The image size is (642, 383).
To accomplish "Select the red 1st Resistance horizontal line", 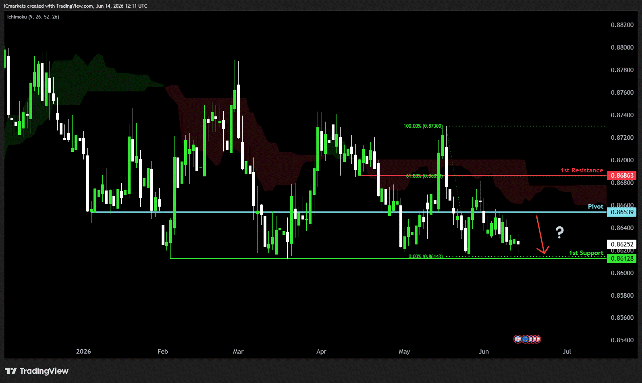I will (482, 175).
